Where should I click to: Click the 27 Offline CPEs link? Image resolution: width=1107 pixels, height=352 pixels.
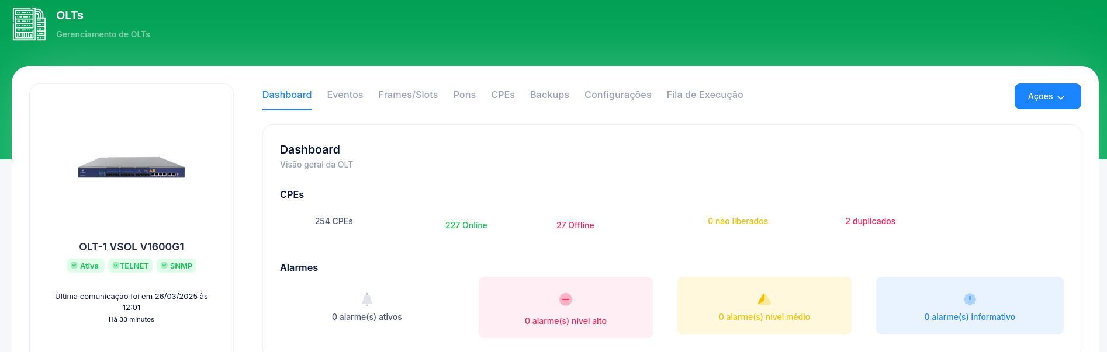[x=575, y=225]
